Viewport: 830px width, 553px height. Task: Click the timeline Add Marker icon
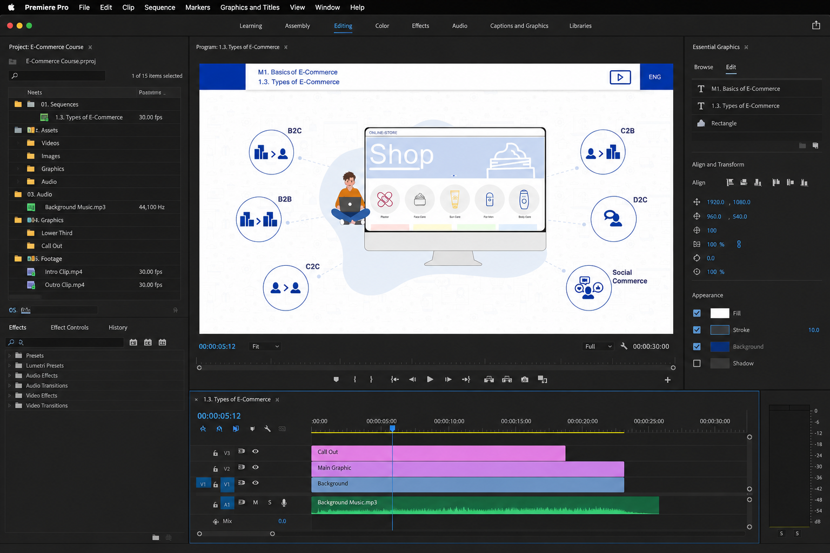point(252,429)
